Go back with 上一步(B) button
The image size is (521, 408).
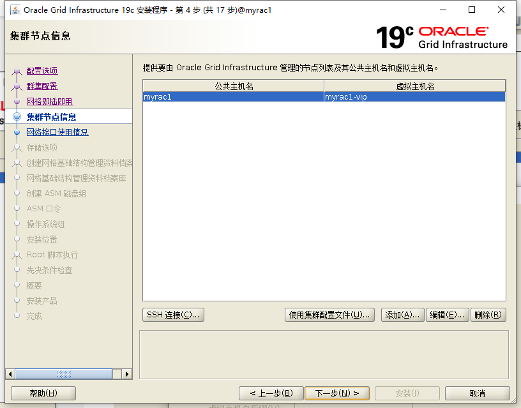(271, 393)
